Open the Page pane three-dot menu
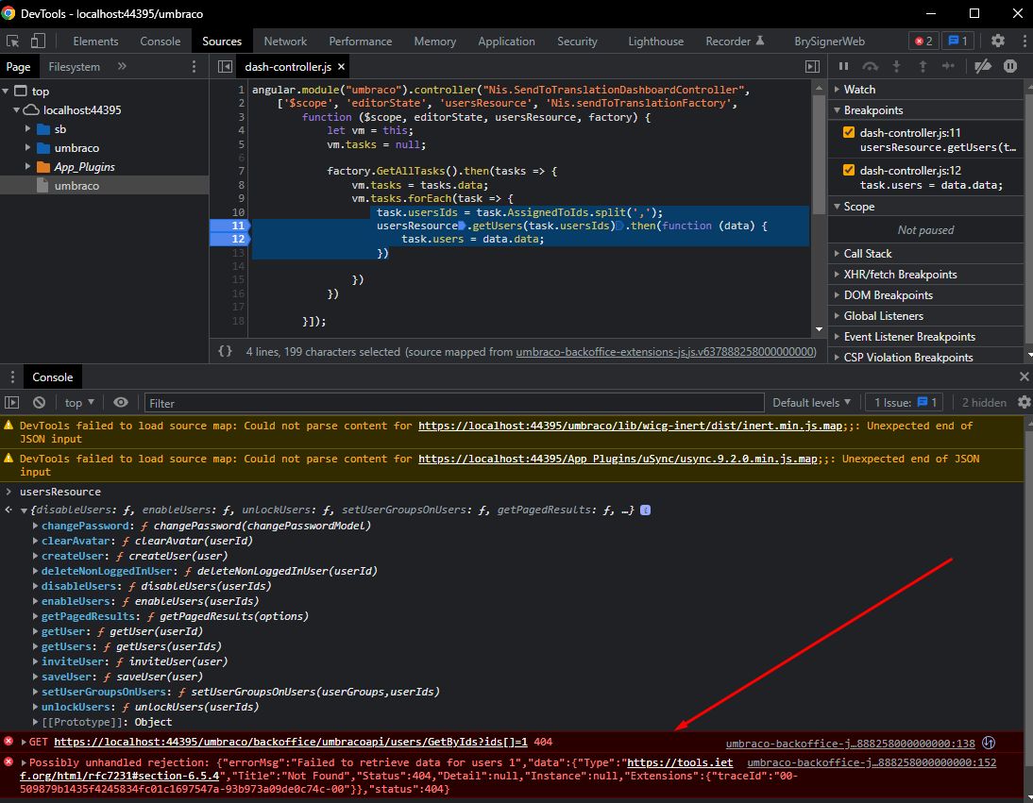The height and width of the screenshot is (803, 1033). point(194,66)
